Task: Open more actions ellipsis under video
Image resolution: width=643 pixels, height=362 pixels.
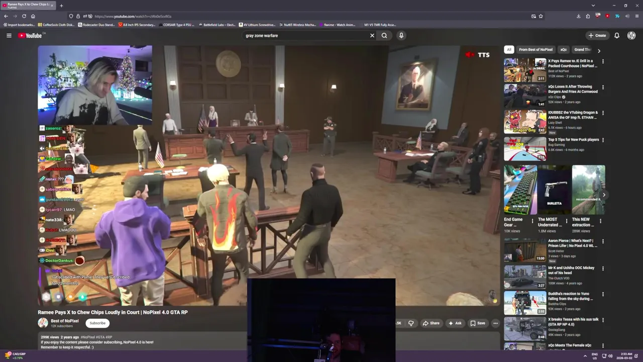Action: (x=495, y=323)
